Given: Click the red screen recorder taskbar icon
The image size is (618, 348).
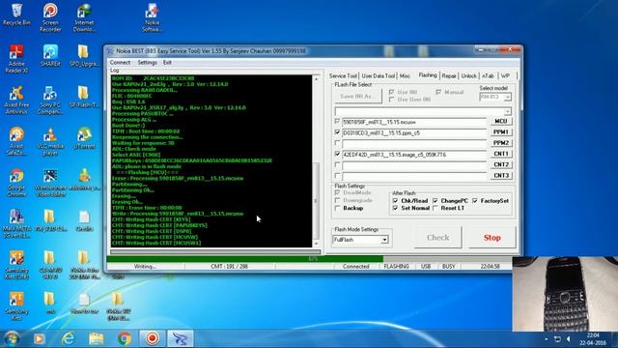Looking at the screenshot, I should point(153,338).
